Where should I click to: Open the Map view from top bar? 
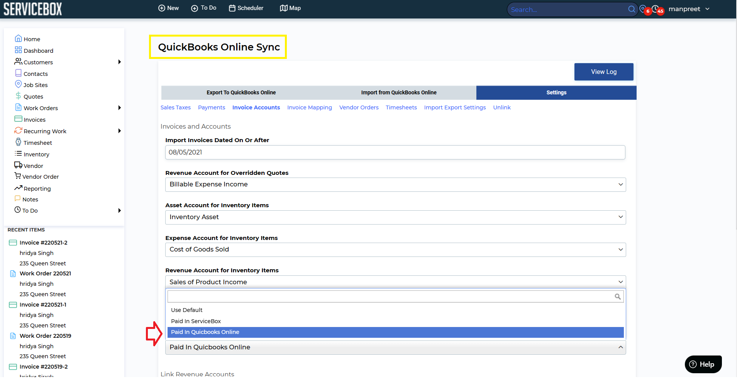290,8
